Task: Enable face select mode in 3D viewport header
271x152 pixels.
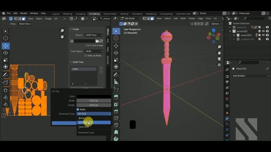Action: pyautogui.click(x=152, y=19)
